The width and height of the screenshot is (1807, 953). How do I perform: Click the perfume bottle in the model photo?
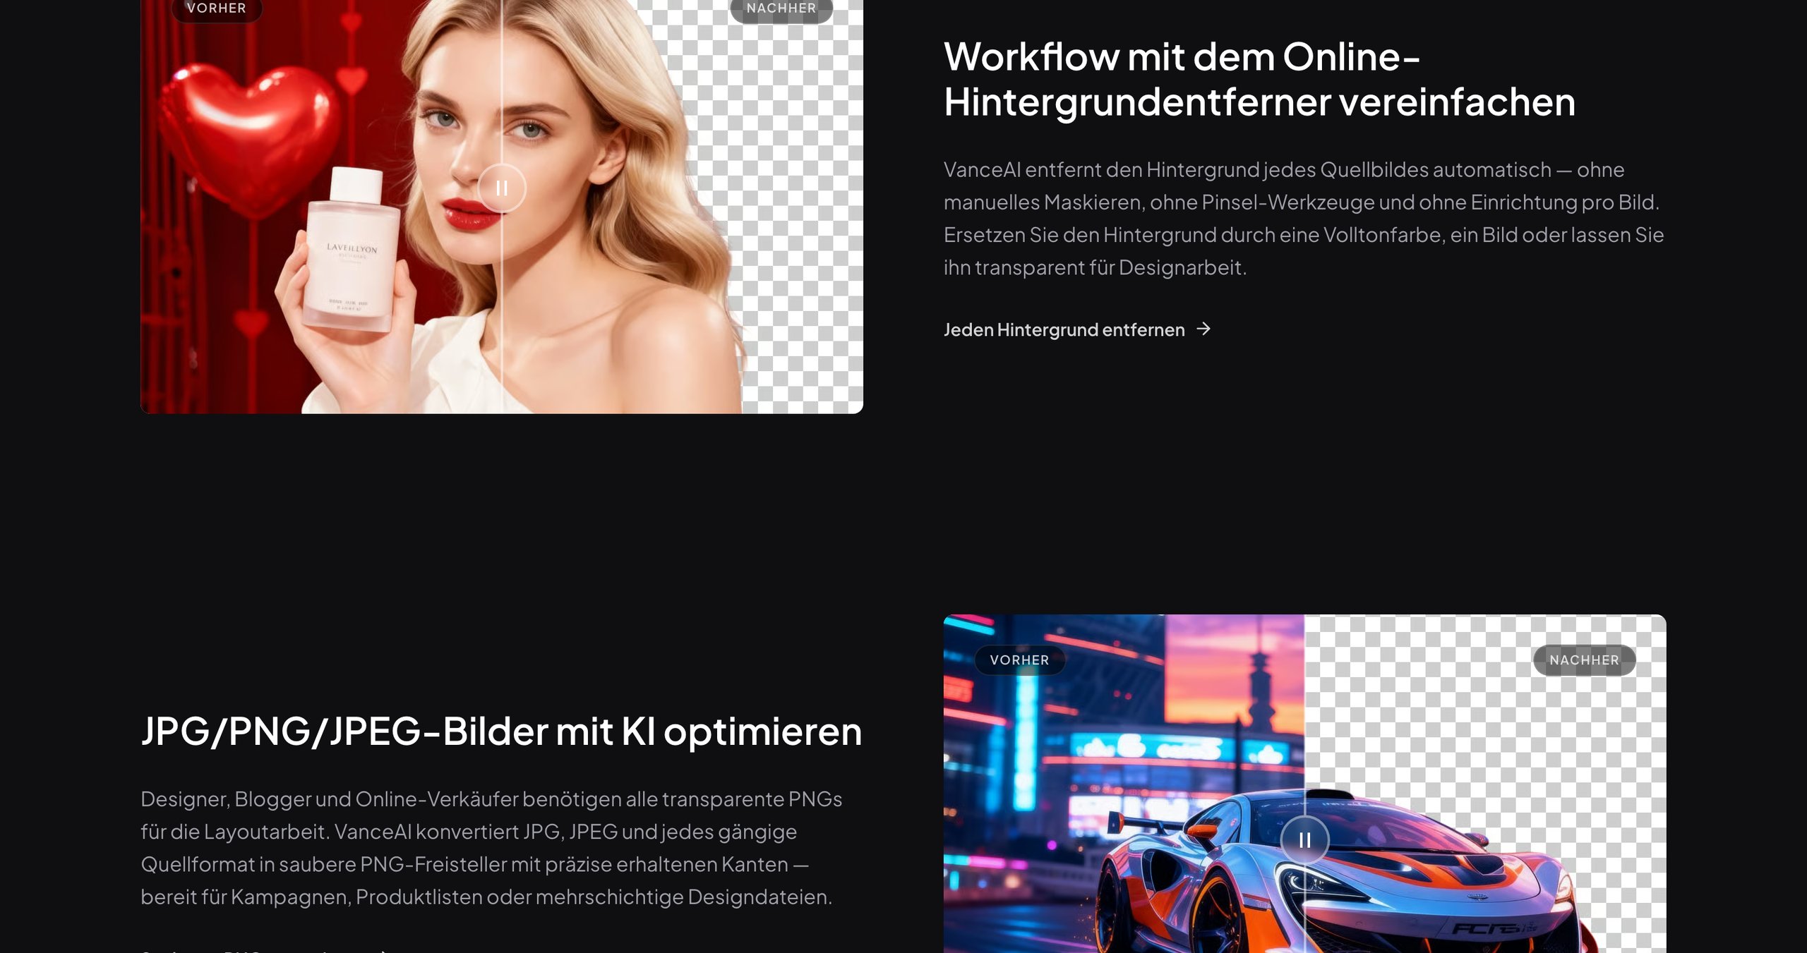(351, 250)
